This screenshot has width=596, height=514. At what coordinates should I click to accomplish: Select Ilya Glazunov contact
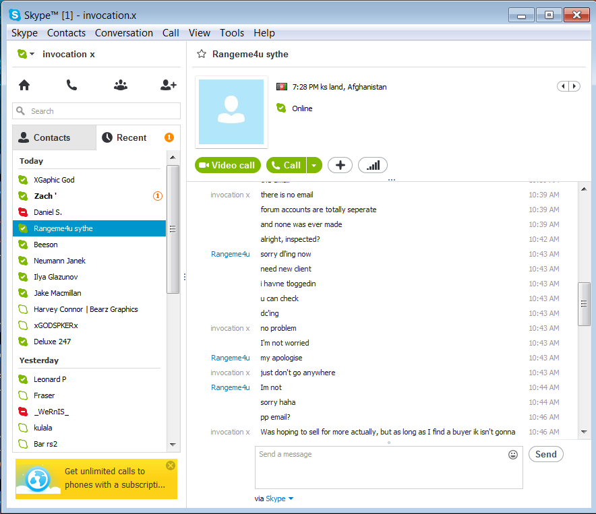[x=89, y=277]
